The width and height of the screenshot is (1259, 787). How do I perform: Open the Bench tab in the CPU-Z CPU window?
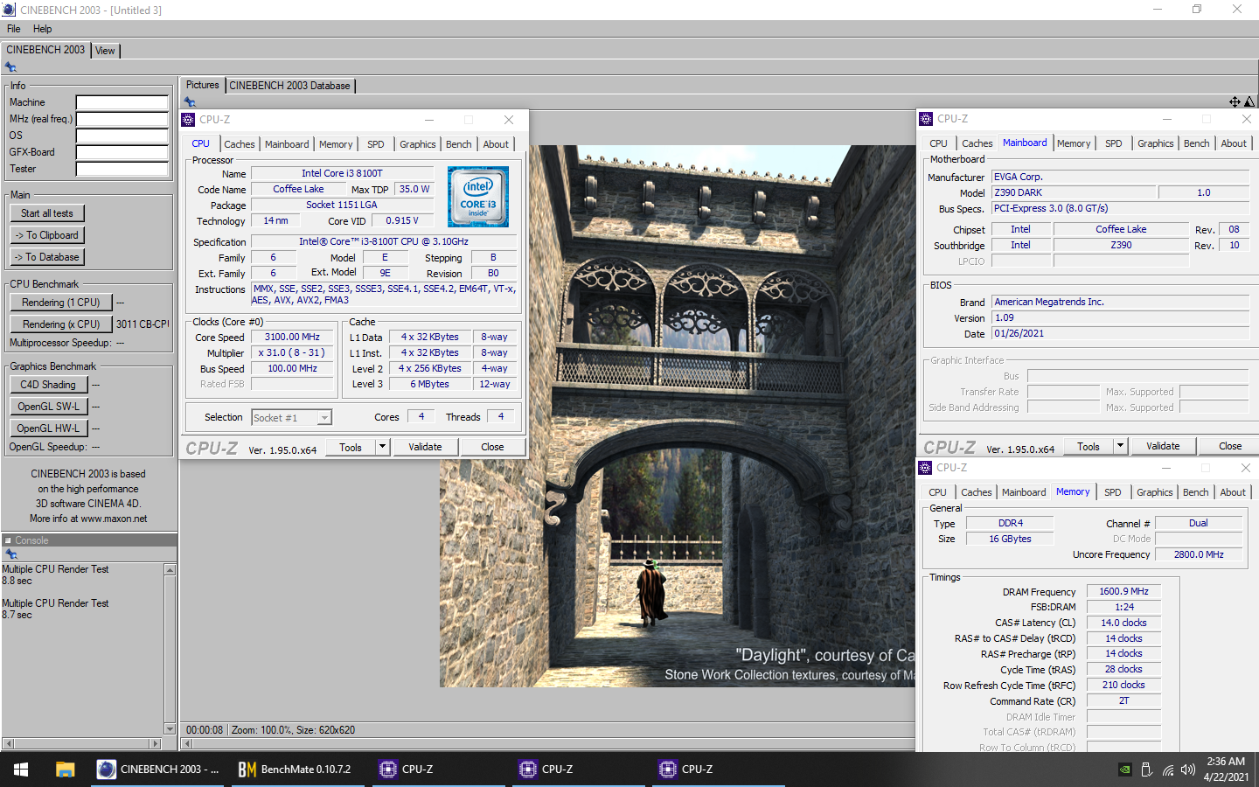click(459, 144)
